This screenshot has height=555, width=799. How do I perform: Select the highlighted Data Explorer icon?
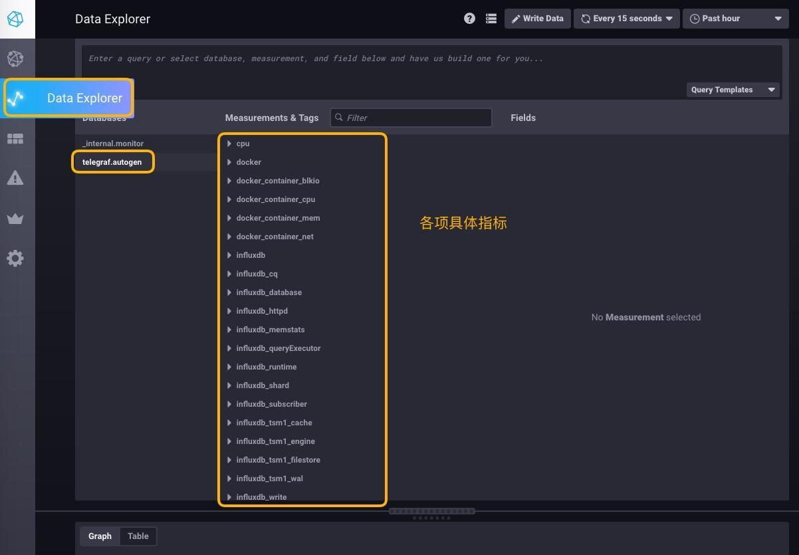pos(15,98)
